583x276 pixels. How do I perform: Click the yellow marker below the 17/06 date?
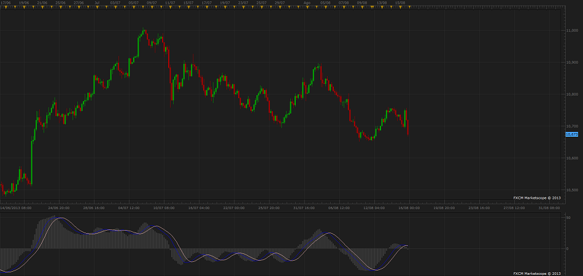pyautogui.click(x=6, y=8)
